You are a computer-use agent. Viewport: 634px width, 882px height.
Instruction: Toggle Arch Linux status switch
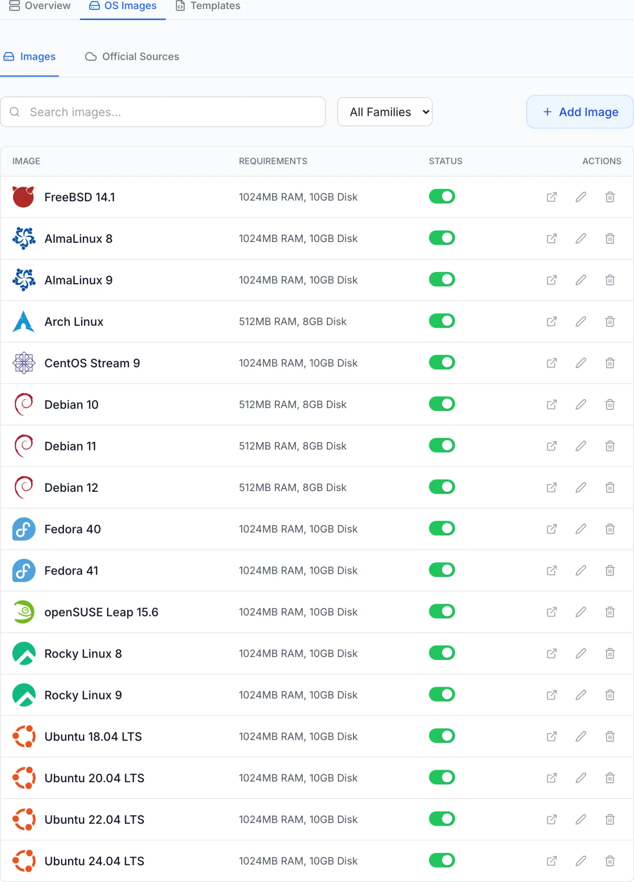pyautogui.click(x=442, y=321)
